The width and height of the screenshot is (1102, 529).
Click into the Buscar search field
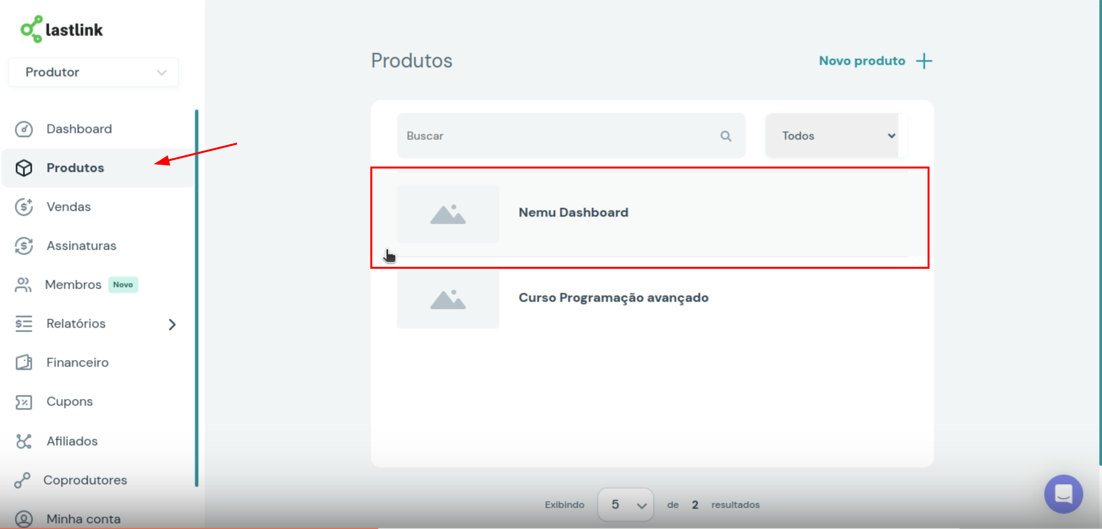[x=556, y=136]
